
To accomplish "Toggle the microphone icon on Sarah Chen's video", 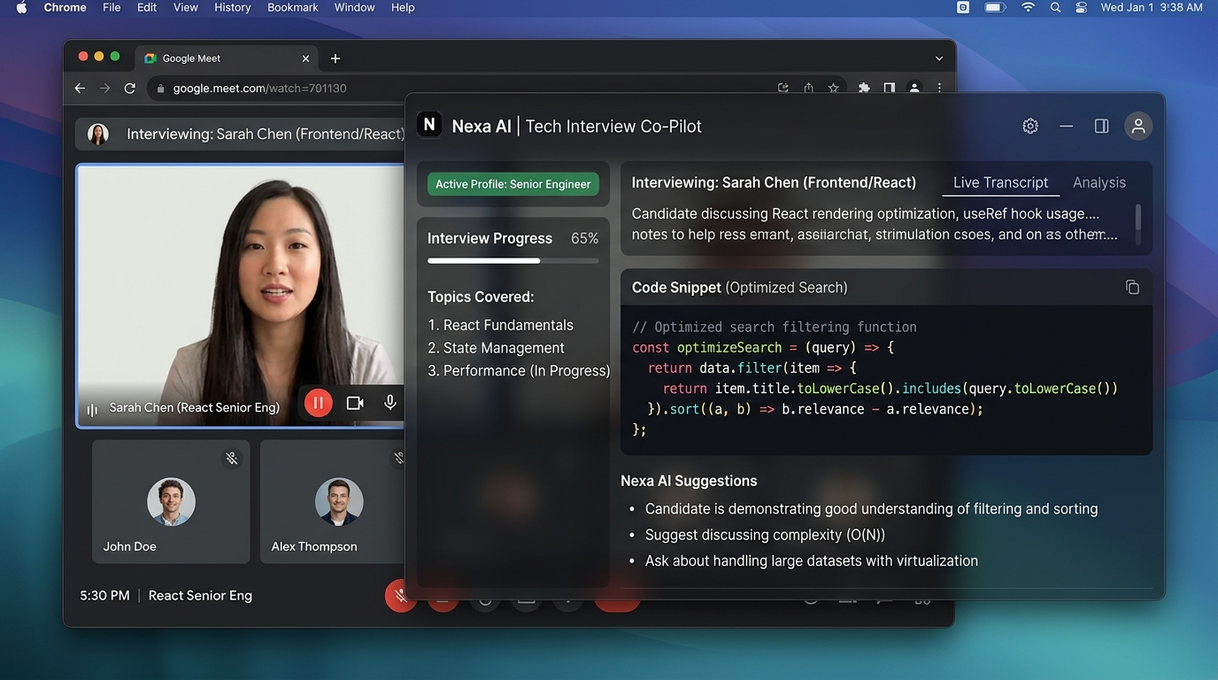I will pos(389,403).
